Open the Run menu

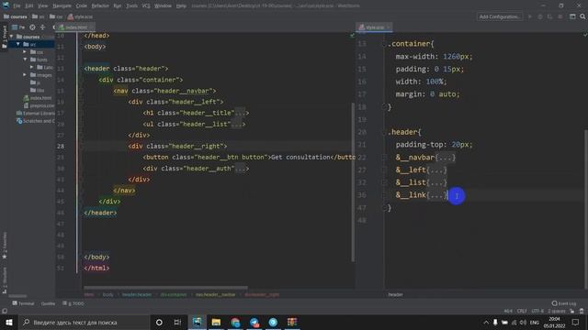(117, 5)
